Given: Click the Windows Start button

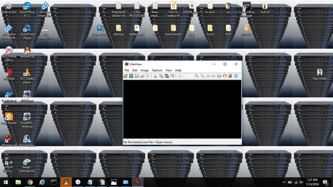Looking at the screenshot, I should click(6, 182).
